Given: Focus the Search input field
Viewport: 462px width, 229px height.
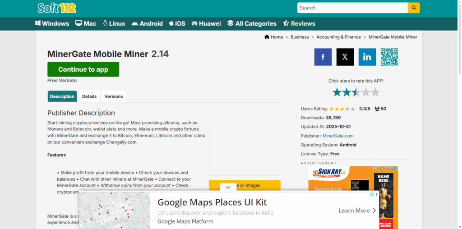Looking at the screenshot, I should pyautogui.click(x=352, y=8).
